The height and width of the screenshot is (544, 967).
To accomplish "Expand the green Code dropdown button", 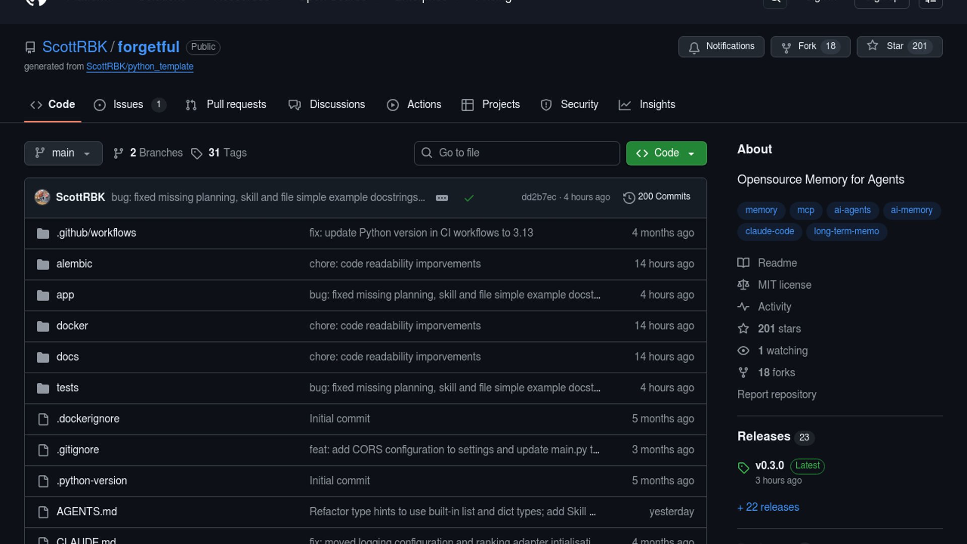I will 666,153.
